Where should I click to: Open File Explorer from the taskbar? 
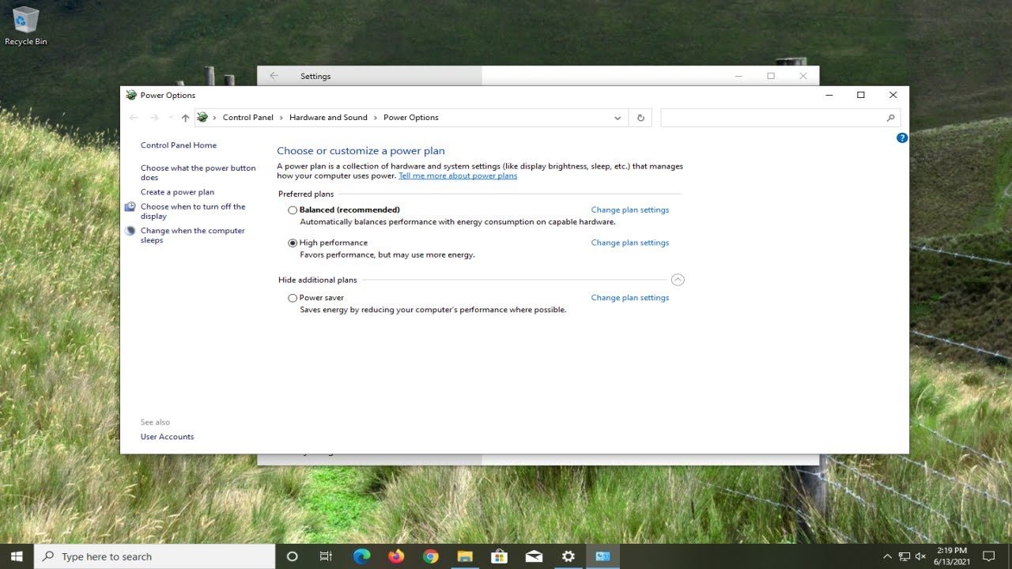(x=465, y=556)
